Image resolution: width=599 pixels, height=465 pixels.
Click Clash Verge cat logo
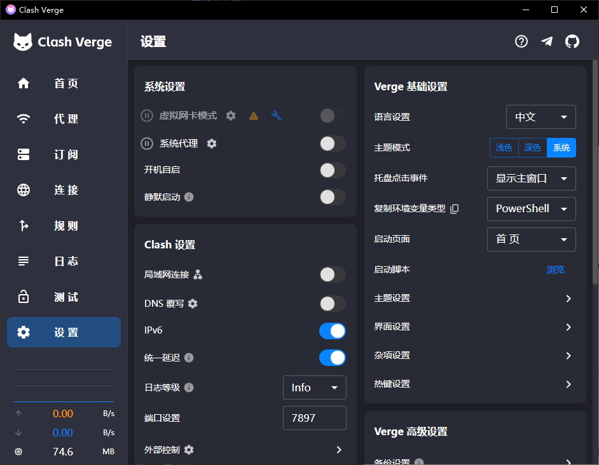coord(22,42)
